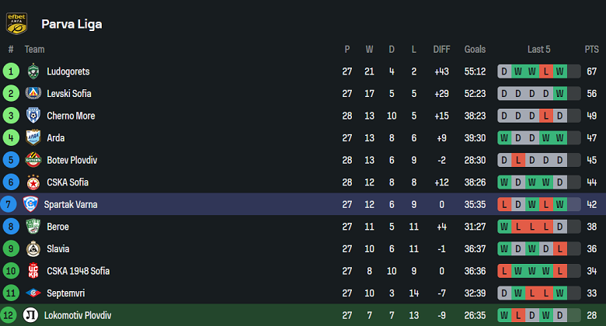Click the DIFF column header
Screen dimensions: 606x326
[x=441, y=49]
